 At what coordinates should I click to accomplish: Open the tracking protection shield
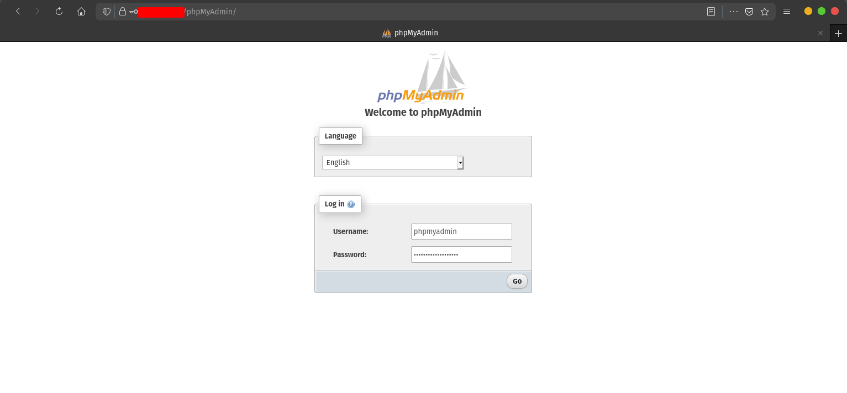coord(107,11)
